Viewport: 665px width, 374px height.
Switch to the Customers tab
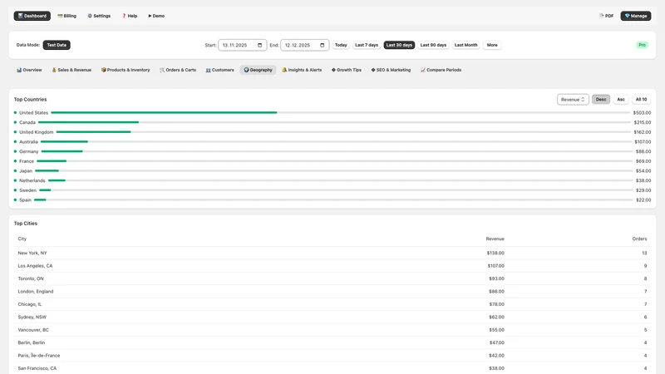(219, 70)
